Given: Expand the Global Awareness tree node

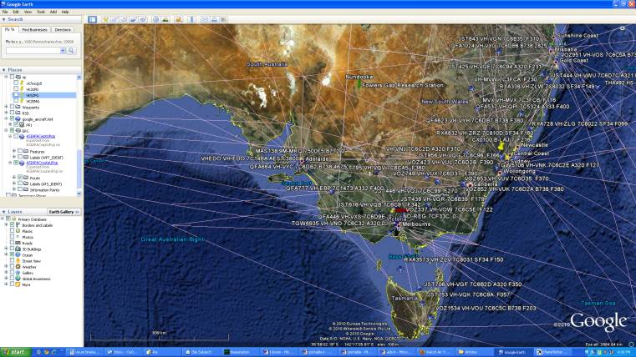Looking at the screenshot, I should tap(6, 279).
